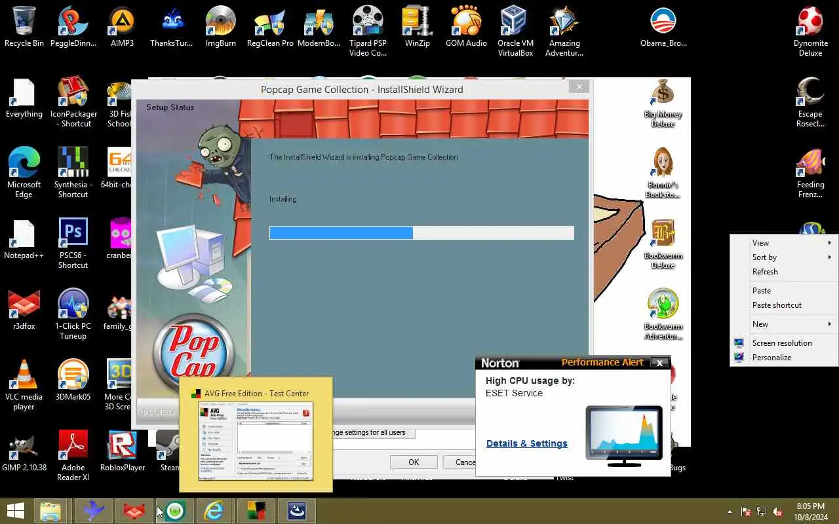Open the Microsoft Edge desktop shortcut
This screenshot has width=839, height=524.
tap(24, 172)
